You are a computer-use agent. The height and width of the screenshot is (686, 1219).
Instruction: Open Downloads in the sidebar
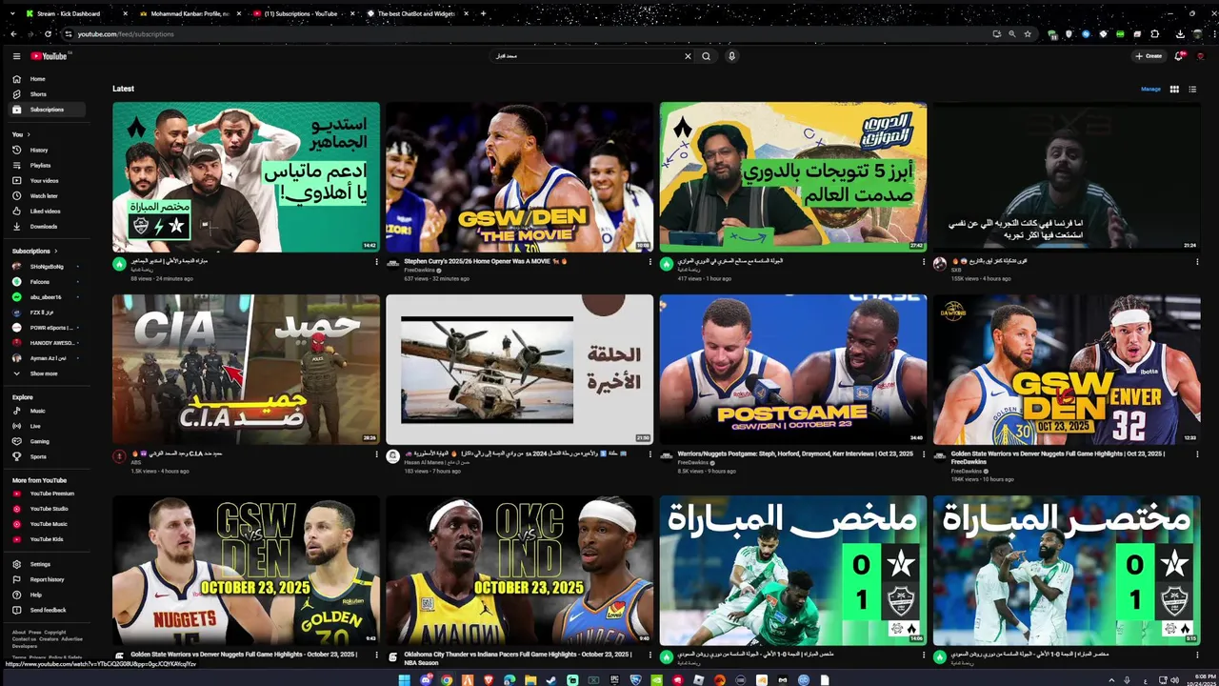click(48, 226)
